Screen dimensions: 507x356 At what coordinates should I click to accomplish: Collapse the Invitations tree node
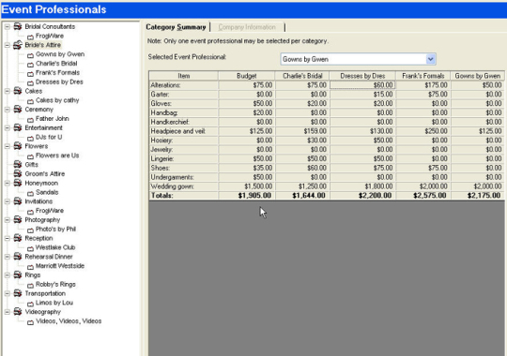8,201
